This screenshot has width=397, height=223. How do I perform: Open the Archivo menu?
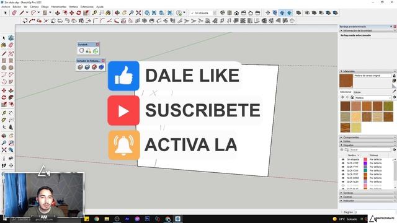point(6,7)
